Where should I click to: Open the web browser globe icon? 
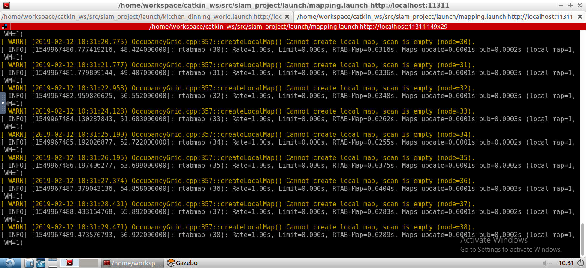[x=41, y=263]
